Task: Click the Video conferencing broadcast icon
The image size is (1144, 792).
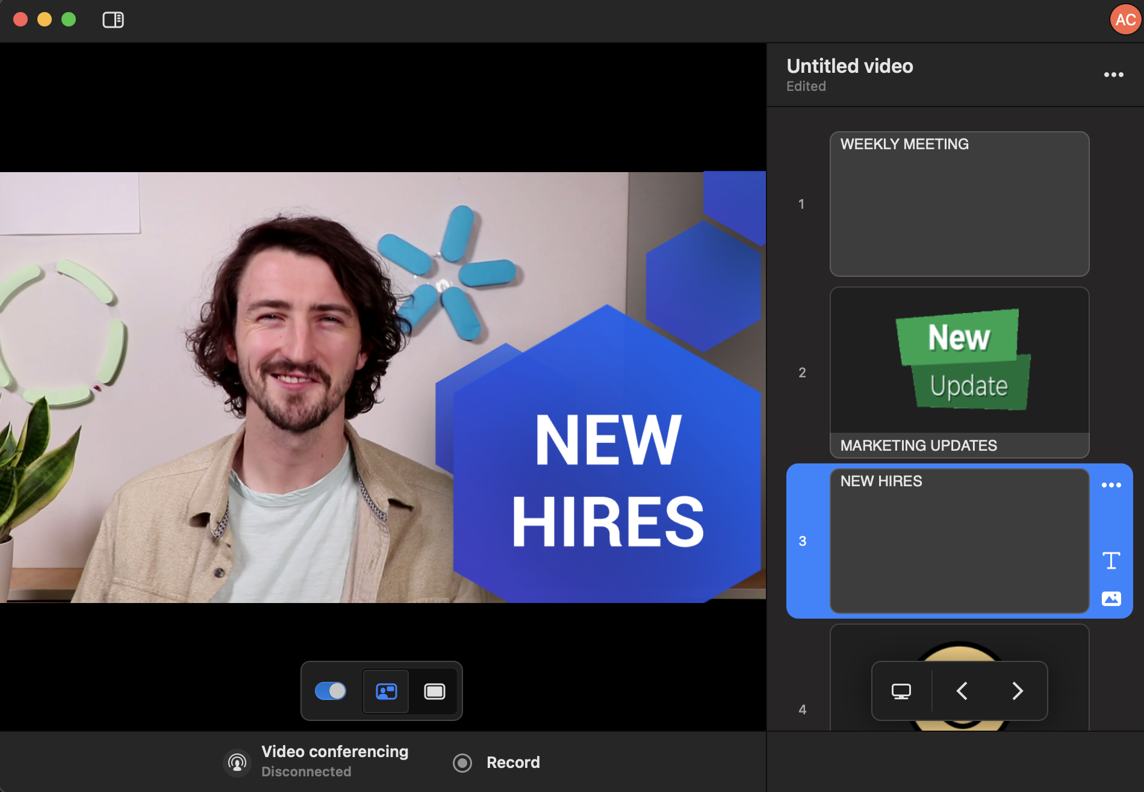Action: [237, 763]
